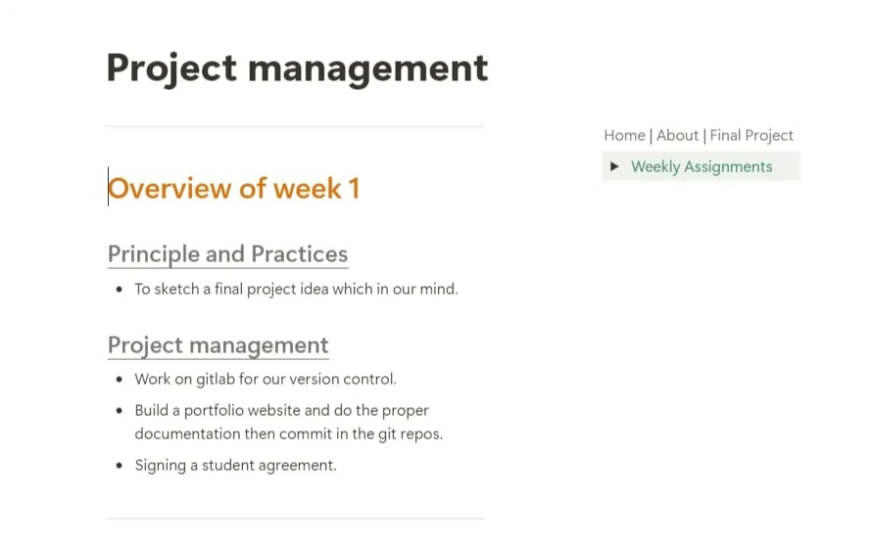Open the About navigation link
The height and width of the screenshot is (549, 874).
click(677, 135)
